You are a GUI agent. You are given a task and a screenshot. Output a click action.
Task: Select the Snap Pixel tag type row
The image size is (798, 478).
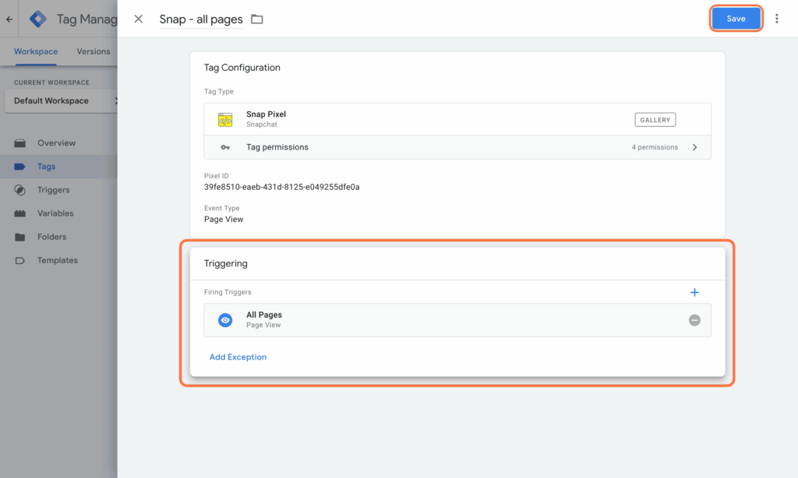click(457, 119)
